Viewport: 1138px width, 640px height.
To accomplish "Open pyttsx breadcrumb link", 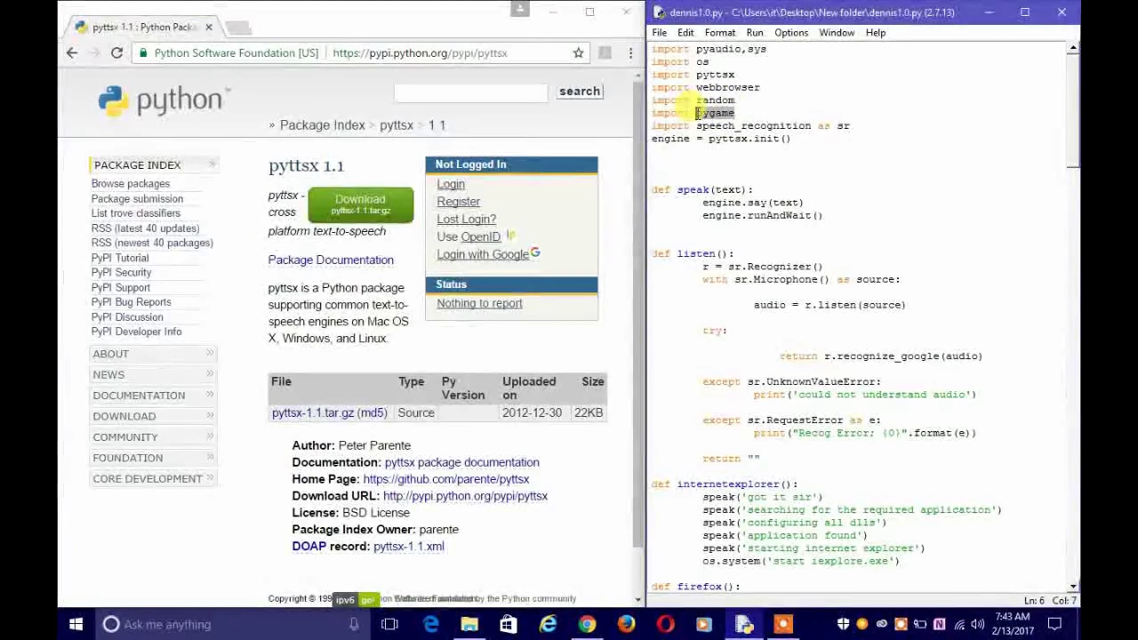I will pos(397,125).
